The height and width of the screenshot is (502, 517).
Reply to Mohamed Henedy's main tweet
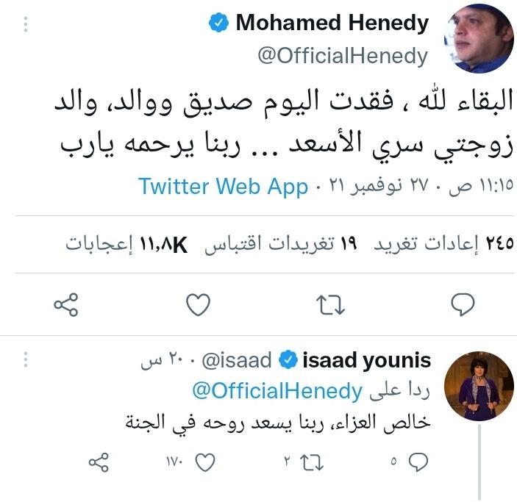(x=461, y=304)
